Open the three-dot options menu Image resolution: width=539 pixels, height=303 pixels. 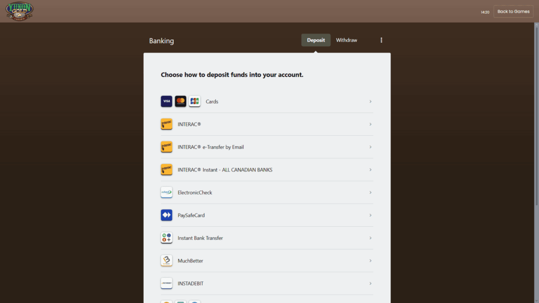(x=381, y=39)
